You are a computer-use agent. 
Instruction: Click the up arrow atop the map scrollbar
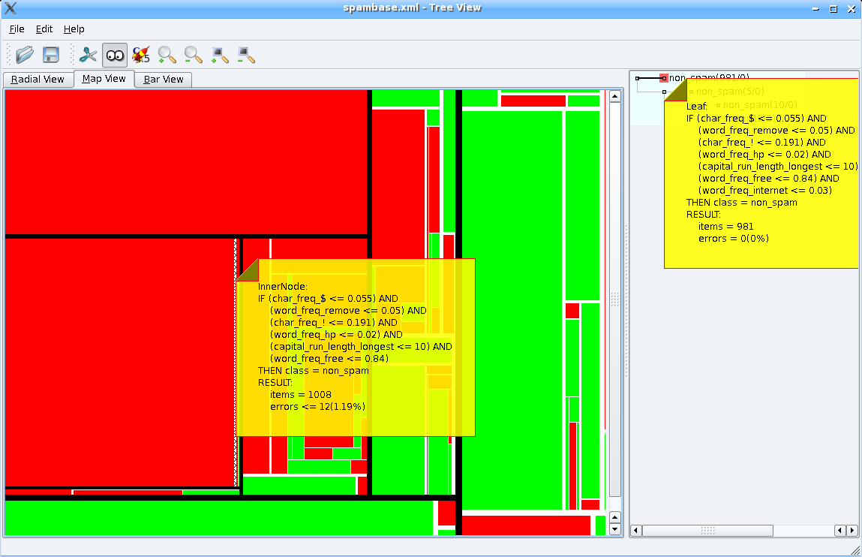point(615,96)
